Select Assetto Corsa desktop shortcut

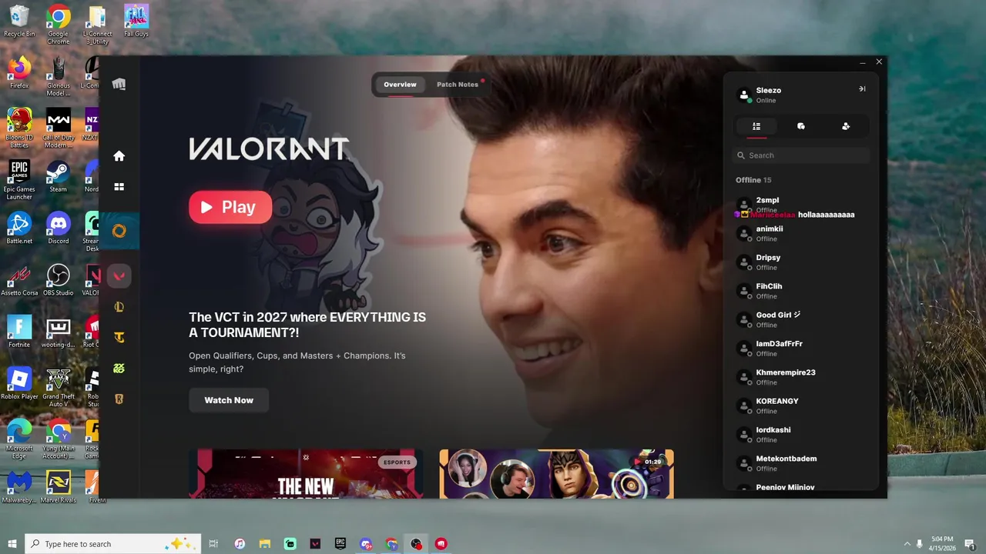[19, 279]
